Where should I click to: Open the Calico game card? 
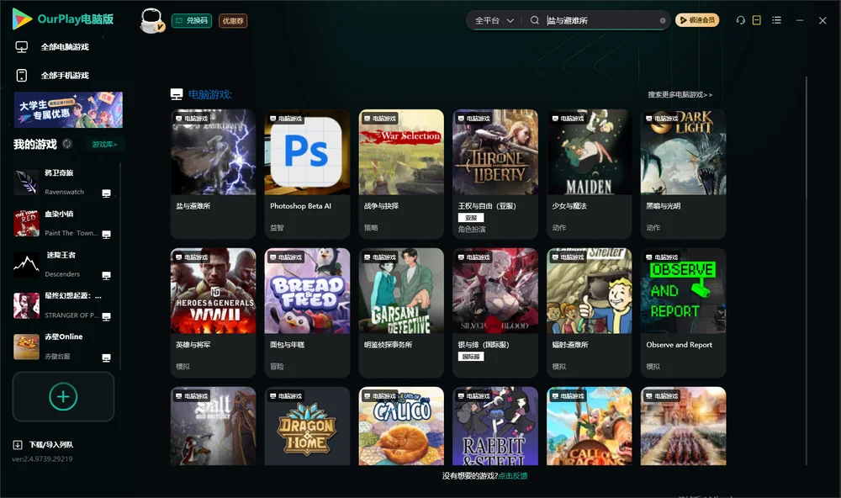pos(401,426)
